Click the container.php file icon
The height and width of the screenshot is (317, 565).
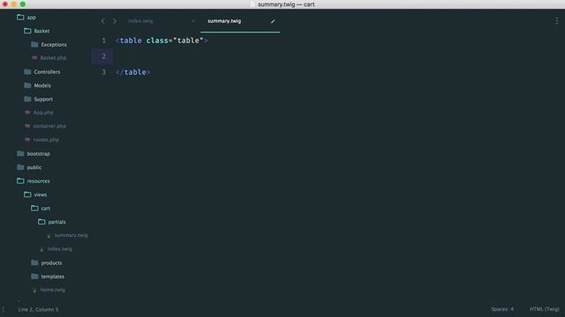(x=27, y=126)
